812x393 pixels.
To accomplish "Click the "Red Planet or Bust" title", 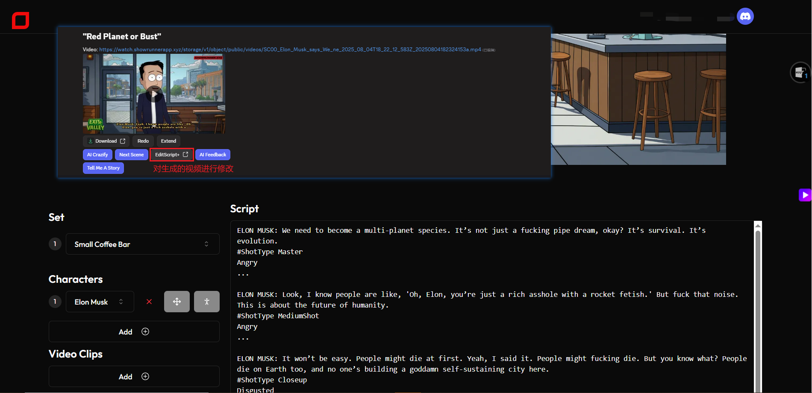I will [122, 36].
